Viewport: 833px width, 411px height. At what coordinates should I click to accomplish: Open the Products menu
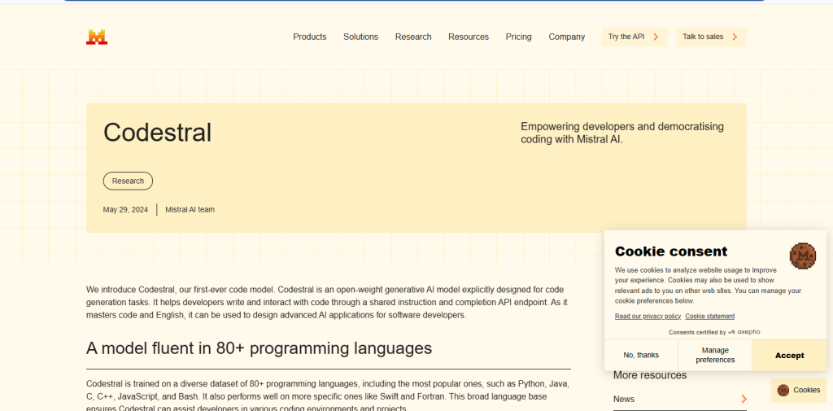coord(309,37)
